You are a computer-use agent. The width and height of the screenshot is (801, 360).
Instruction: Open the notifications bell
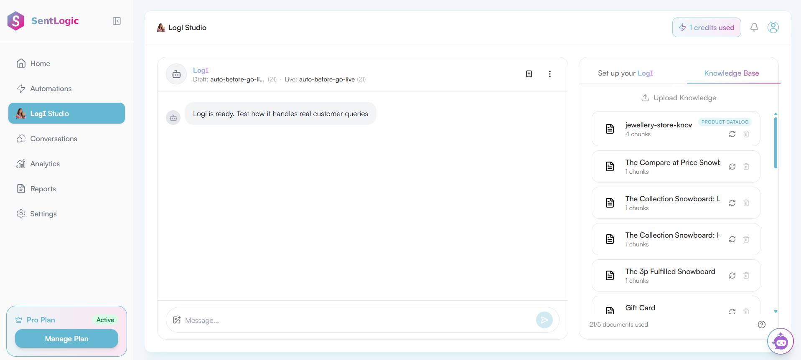754,28
